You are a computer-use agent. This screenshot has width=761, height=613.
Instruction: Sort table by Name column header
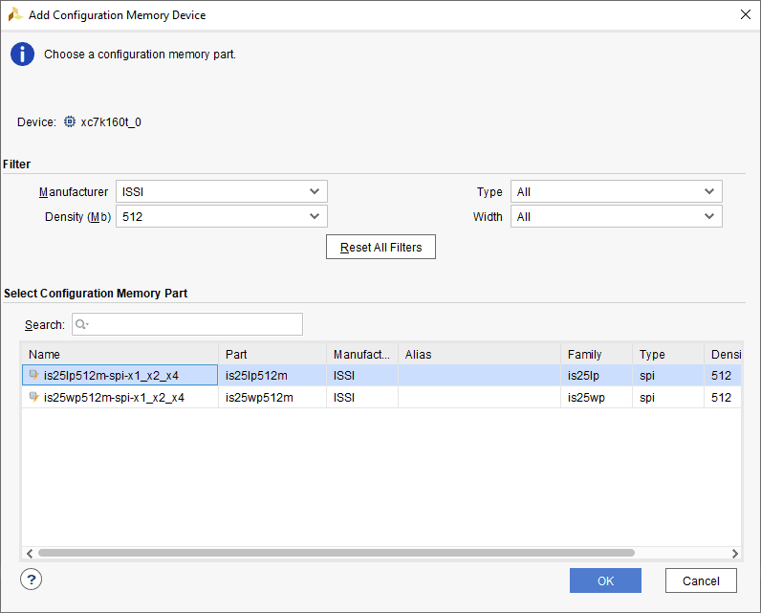120,354
